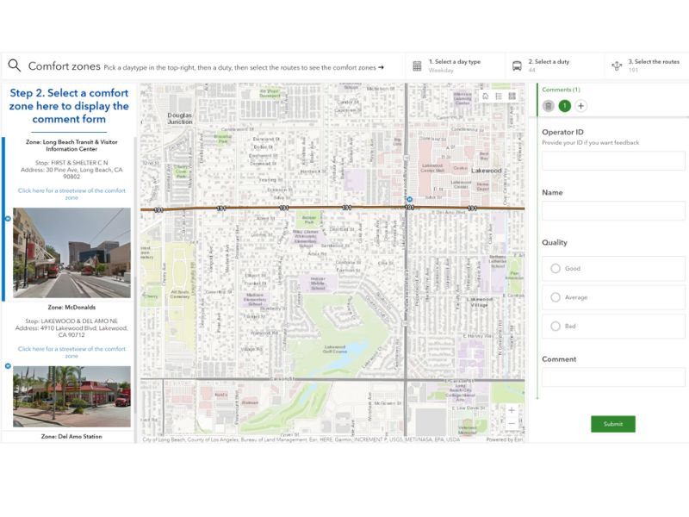Click the bus stop marker on map
The height and width of the screenshot is (517, 689).
coord(410,199)
